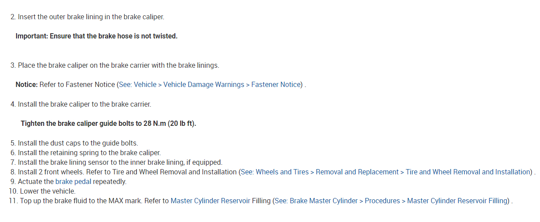Click step 5 'Install the dust caps' text
The height and width of the screenshot is (222, 540).
(x=78, y=143)
